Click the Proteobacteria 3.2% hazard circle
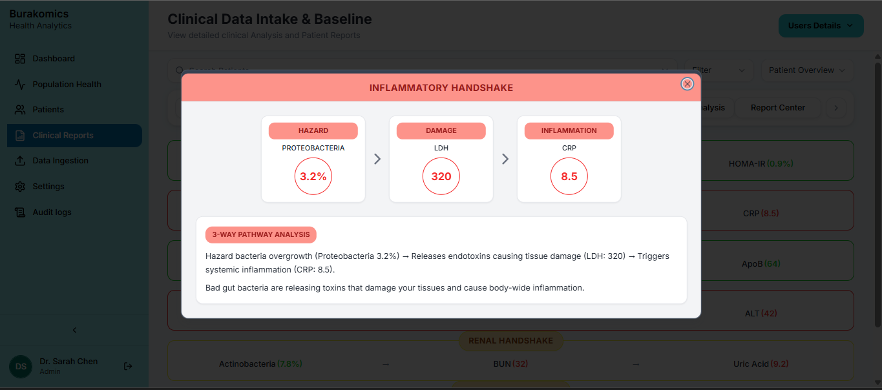Screen dimensions: 882x390 313,176
